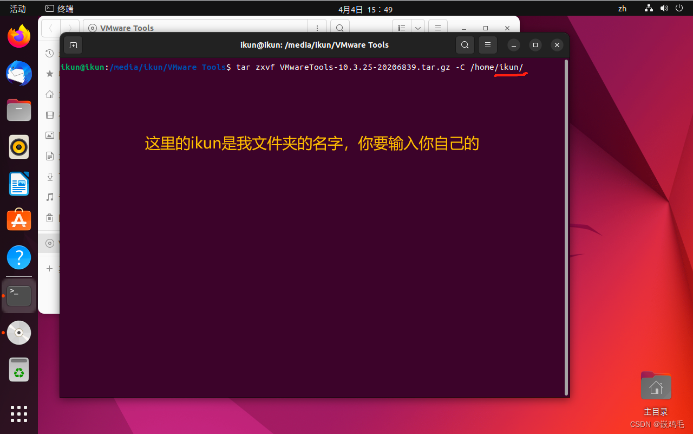This screenshot has width=693, height=434.
Task: Open Files window path options menu
Action: [x=317, y=28]
